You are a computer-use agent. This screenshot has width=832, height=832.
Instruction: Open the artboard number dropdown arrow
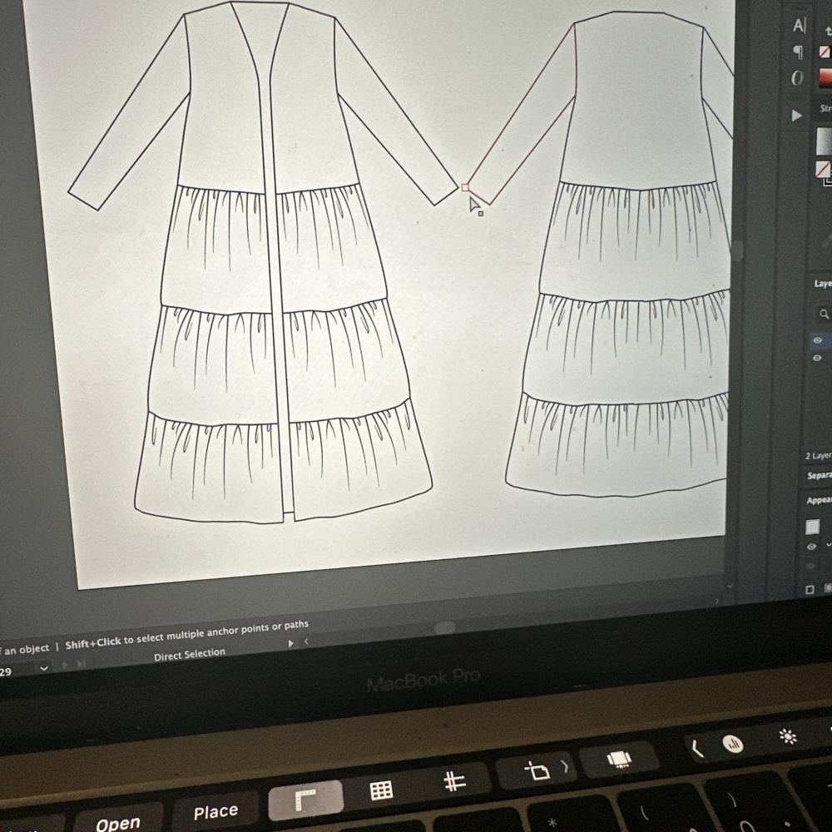pos(43,667)
